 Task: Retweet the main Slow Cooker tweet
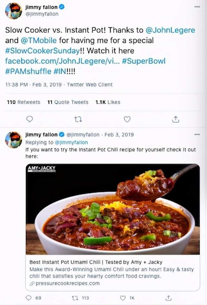tap(78, 119)
